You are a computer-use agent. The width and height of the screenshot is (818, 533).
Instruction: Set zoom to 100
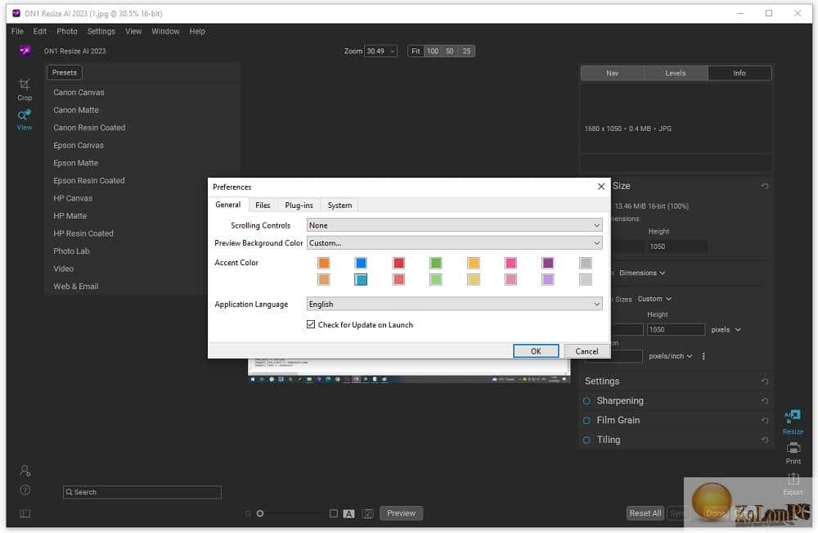(x=433, y=51)
